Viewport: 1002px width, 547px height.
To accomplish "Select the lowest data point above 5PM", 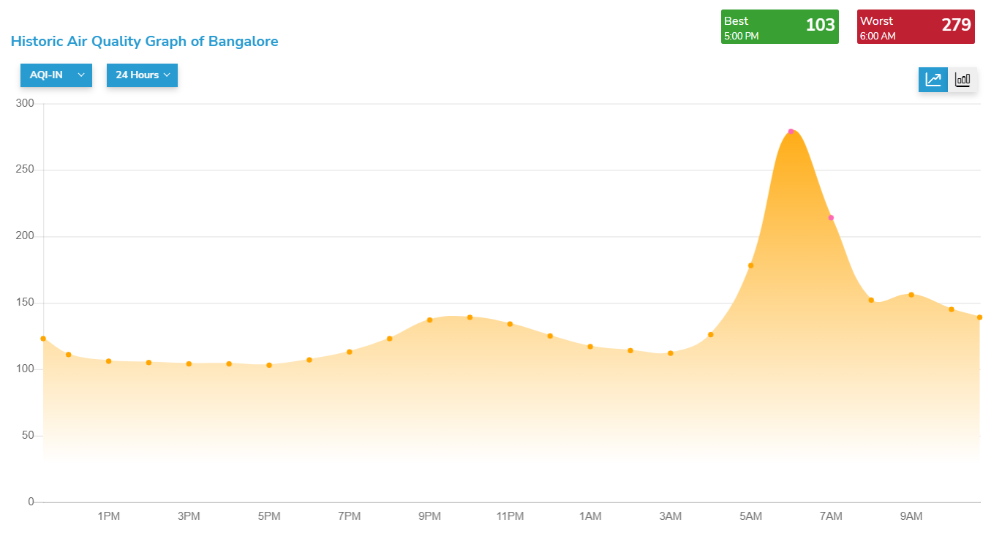I will (269, 365).
